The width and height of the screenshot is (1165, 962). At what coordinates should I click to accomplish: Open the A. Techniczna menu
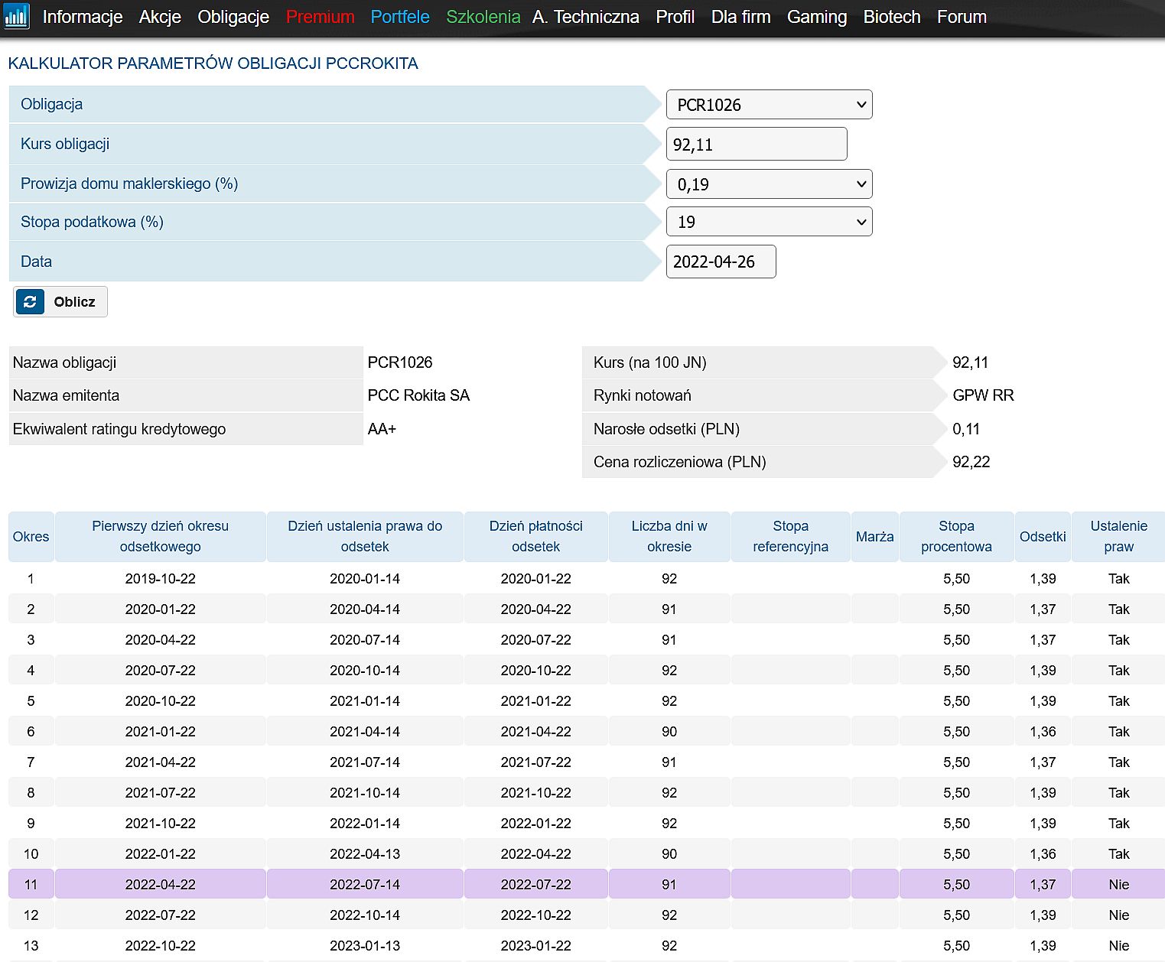tap(586, 17)
